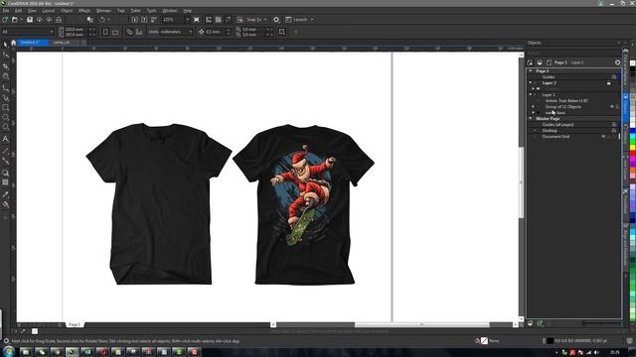Screen dimensions: 636x357
Task: Toggle Show Grid icon in toolbar
Action: [219, 20]
